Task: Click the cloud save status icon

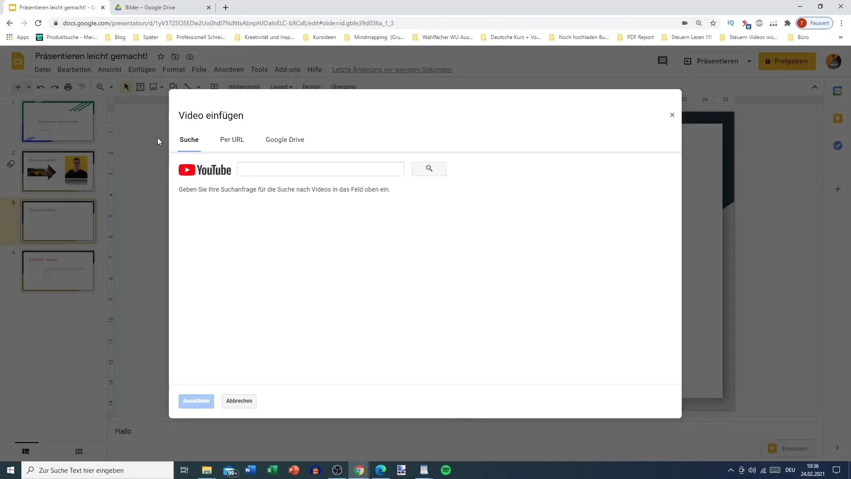Action: tap(190, 56)
